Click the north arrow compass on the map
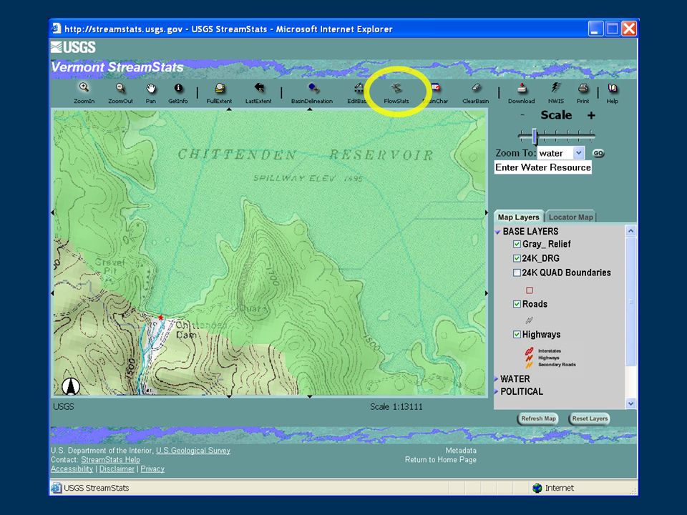Image resolution: width=687 pixels, height=515 pixels. tap(71, 386)
